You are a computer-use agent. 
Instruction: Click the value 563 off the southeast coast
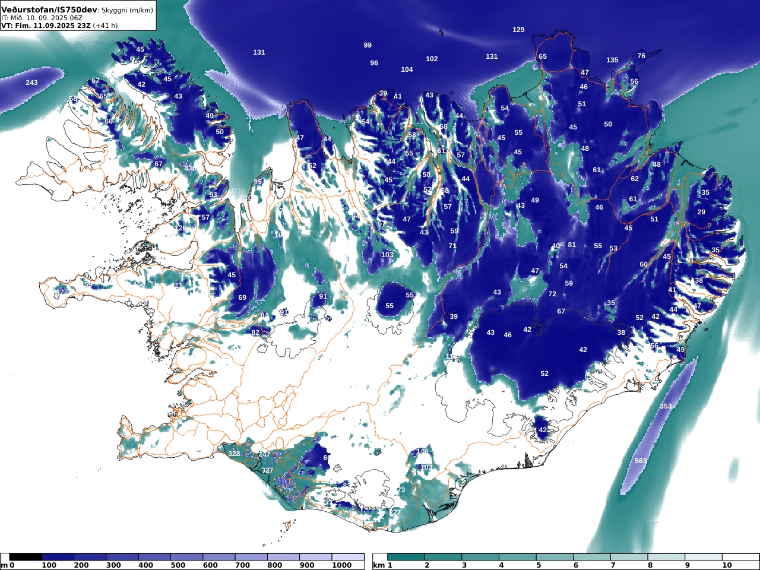(641, 461)
